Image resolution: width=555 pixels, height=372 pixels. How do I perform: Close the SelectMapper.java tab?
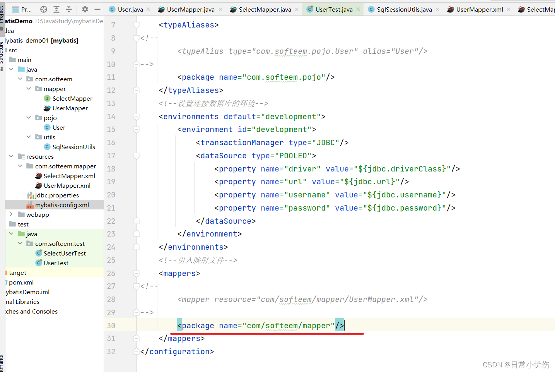(x=297, y=9)
